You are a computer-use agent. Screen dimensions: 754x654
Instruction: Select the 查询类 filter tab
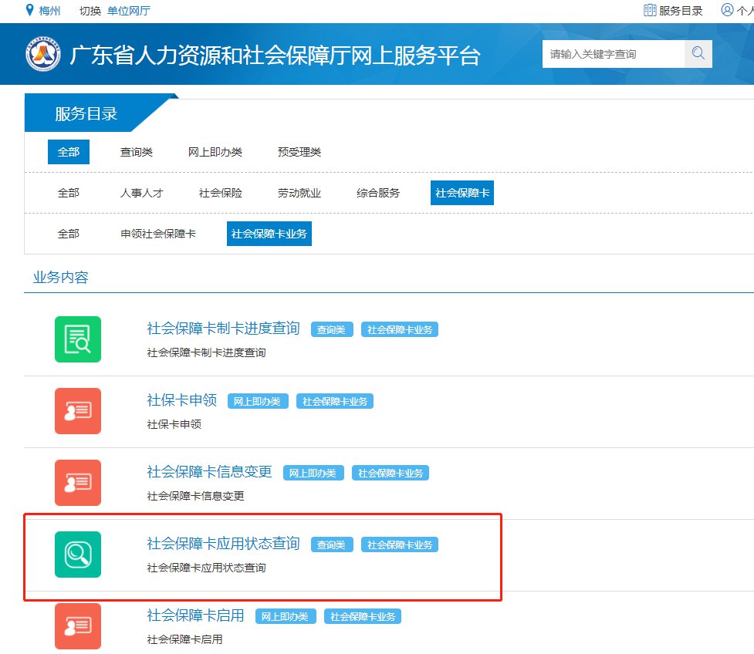tap(137, 152)
